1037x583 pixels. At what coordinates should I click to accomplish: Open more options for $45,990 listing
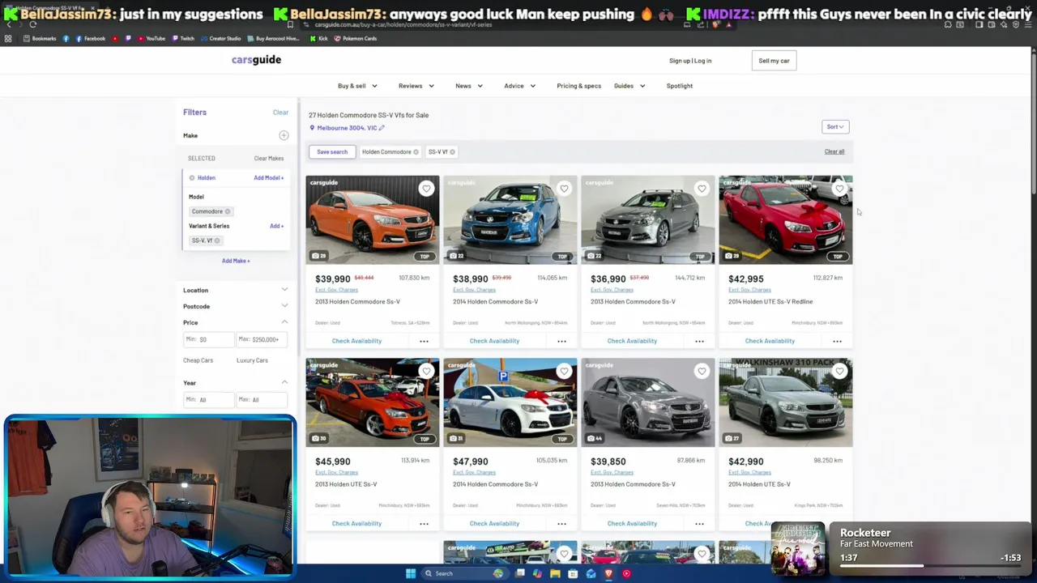point(424,523)
